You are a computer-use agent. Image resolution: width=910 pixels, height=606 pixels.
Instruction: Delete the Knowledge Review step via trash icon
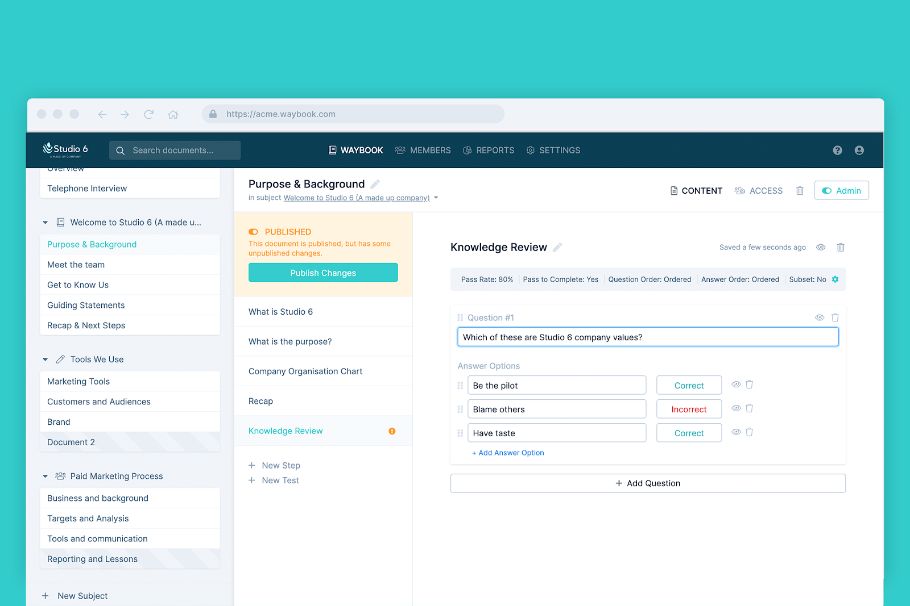click(x=841, y=247)
